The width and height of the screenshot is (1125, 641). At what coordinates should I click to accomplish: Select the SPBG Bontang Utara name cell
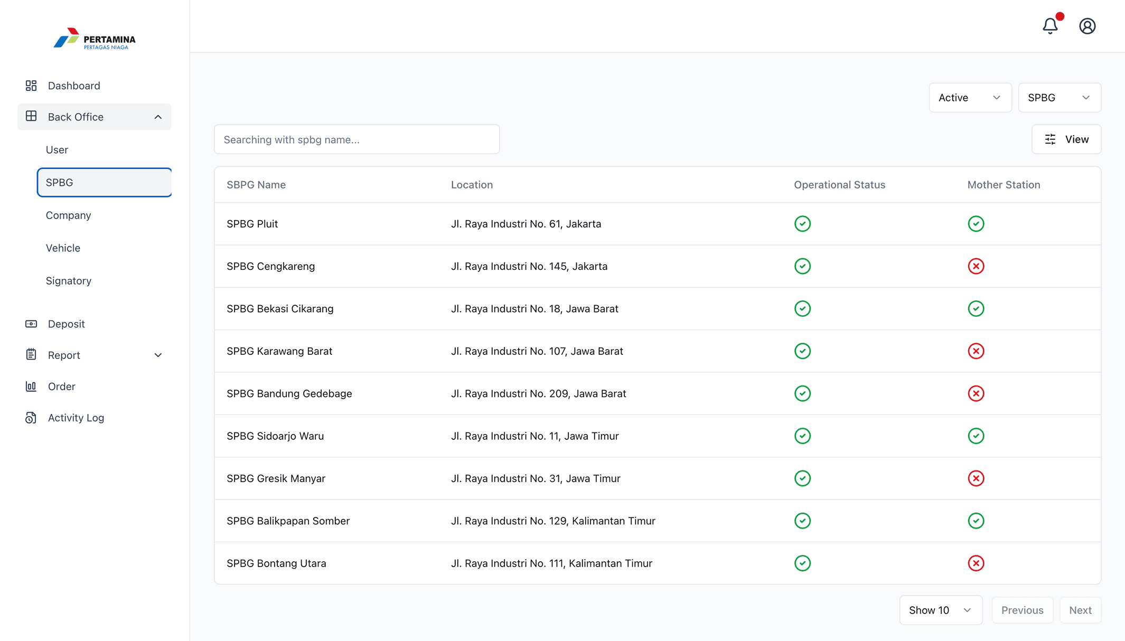point(276,563)
